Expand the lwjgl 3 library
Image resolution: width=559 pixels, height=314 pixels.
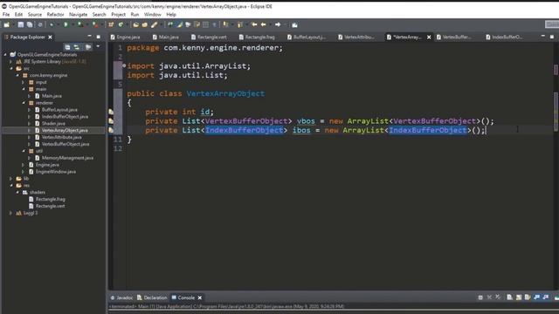click(11, 213)
